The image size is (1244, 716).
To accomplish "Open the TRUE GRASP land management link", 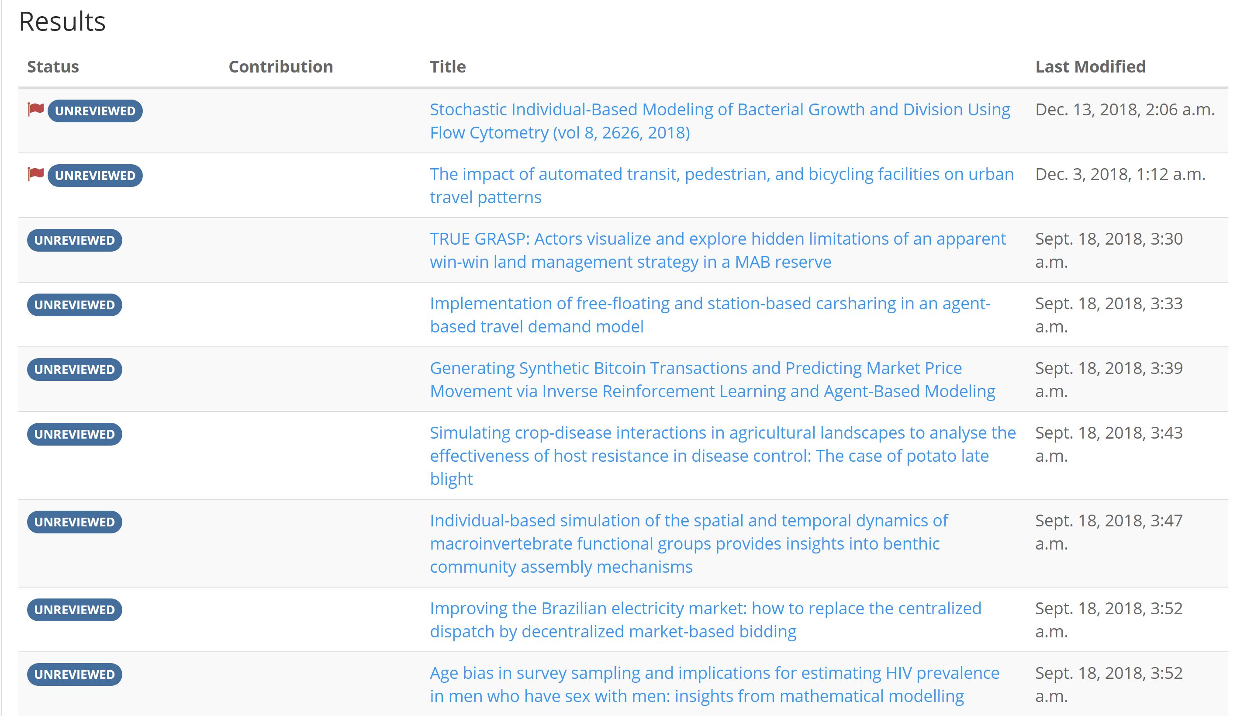I will [x=718, y=250].
